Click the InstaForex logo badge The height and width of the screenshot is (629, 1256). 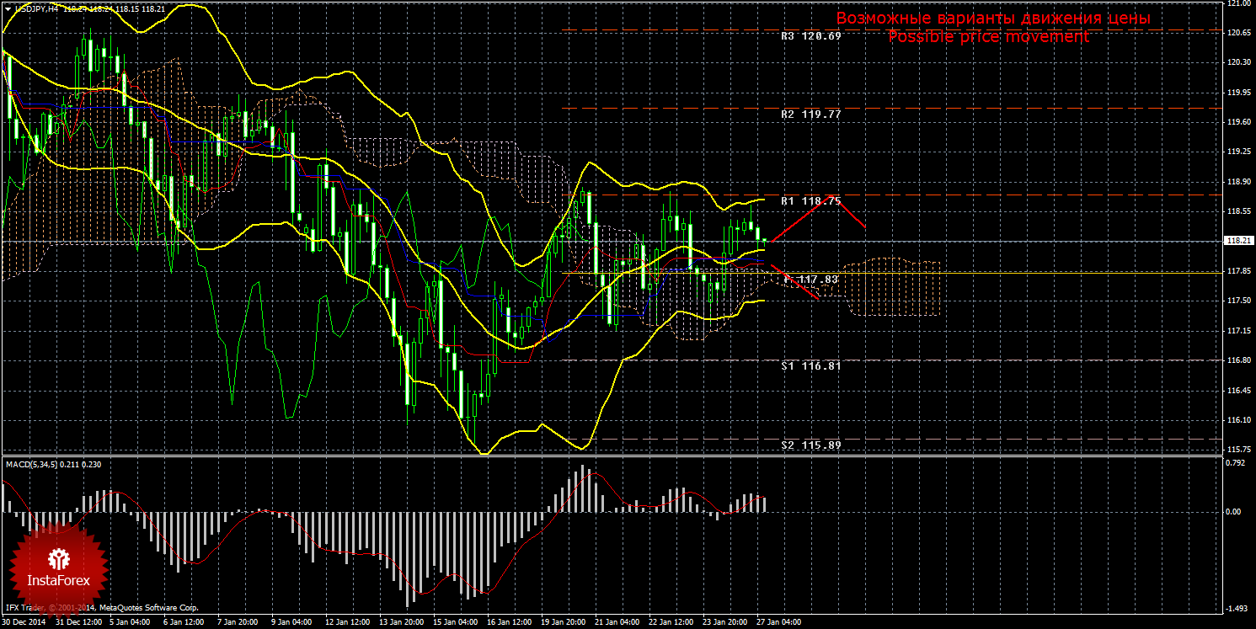60,567
